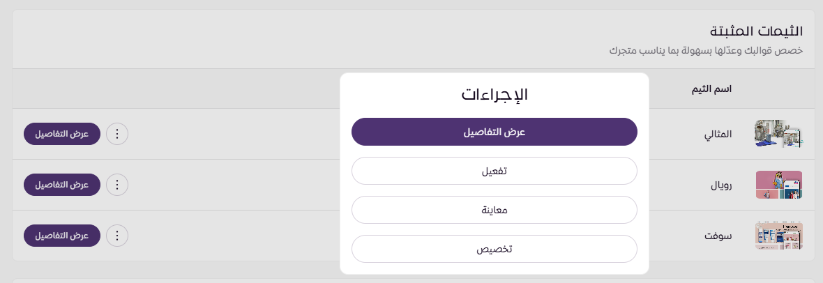Click the الإجراءات popup title
The image size is (823, 283).
(494, 95)
